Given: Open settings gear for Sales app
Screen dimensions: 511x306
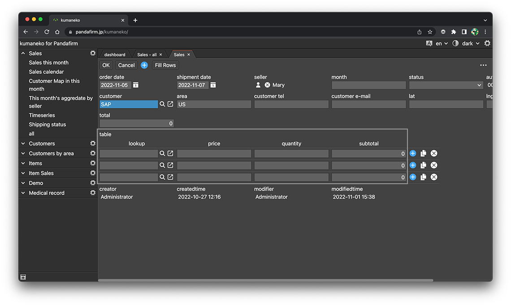Looking at the screenshot, I should 93,53.
